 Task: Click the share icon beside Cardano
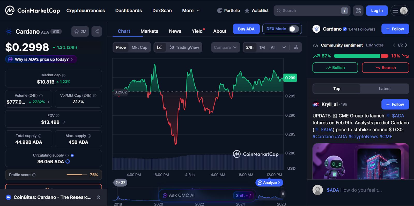click(x=97, y=32)
